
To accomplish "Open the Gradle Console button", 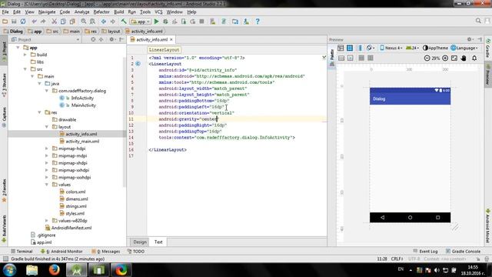I will 463,252.
